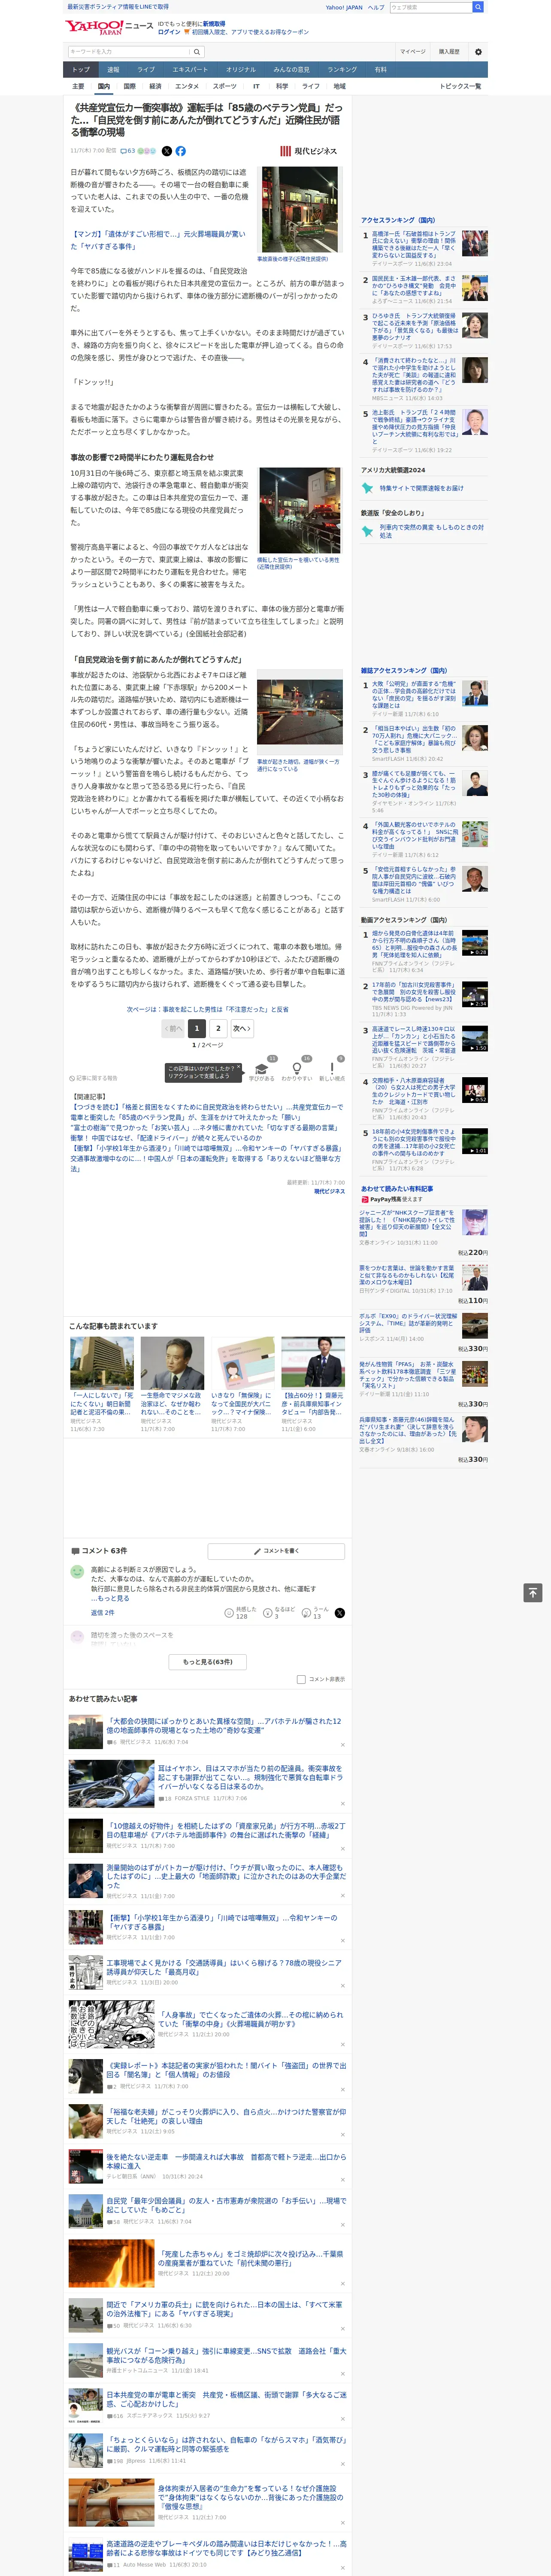Open comment count bubble showing 63

(128, 151)
